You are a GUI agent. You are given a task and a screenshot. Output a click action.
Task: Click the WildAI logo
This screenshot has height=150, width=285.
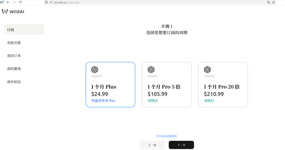coord(13,12)
